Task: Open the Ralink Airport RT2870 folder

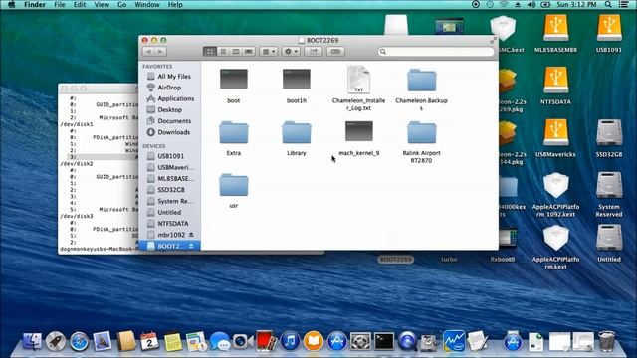Action: tap(422, 132)
